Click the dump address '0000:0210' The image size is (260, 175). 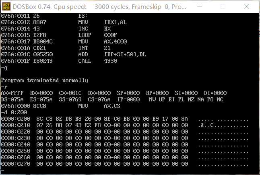coord(16,125)
